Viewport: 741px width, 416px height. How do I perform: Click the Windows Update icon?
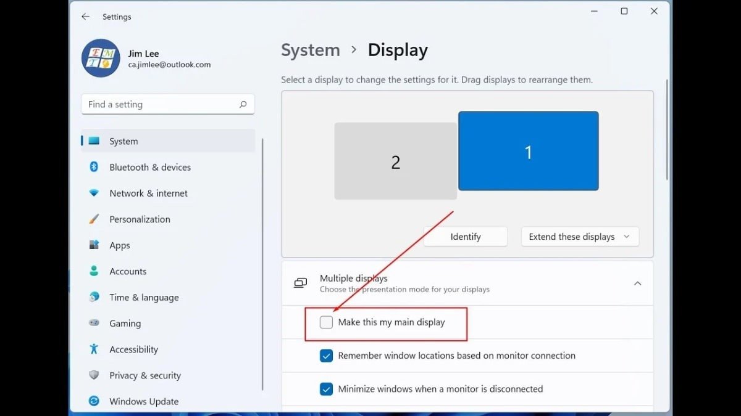(x=93, y=401)
